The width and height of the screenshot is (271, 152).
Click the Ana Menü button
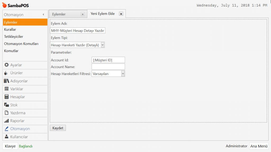259,146
